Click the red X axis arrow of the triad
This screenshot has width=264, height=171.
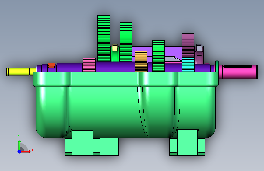(26, 152)
